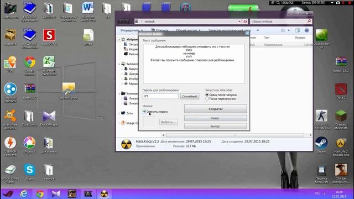The height and width of the screenshot is (199, 354).
Task: Click the Выход! button in the dialog
Action: point(215,126)
